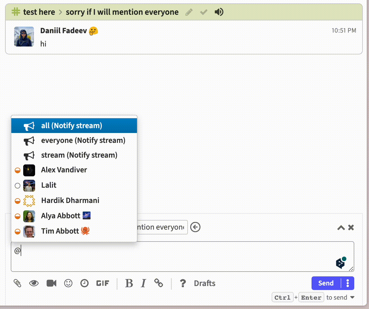Open the Drafts list
The image size is (369, 309).
click(204, 283)
